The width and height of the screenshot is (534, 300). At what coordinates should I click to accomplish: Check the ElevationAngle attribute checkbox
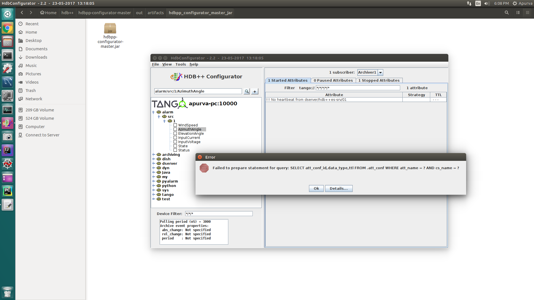(x=175, y=133)
